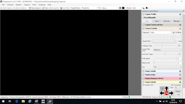Open the Scripting menu
Image resolution: width=185 pixels, height=104 pixels.
[42, 5]
